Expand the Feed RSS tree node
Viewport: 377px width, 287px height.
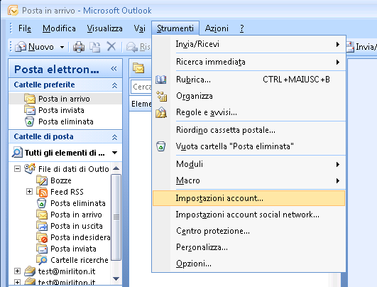click(29, 192)
